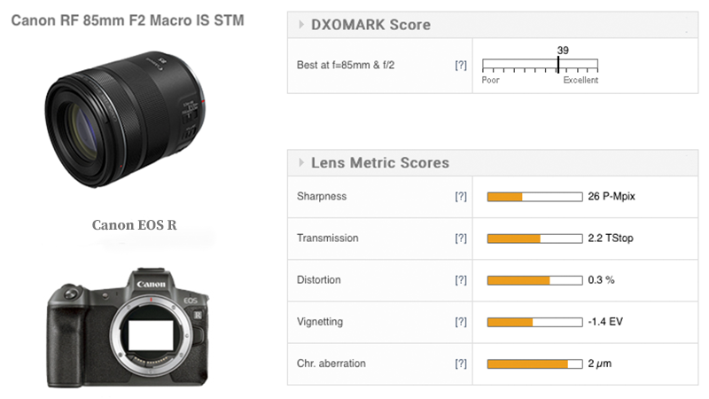The height and width of the screenshot is (399, 709).
Task: Click the Sharpness score bar
Action: point(534,197)
